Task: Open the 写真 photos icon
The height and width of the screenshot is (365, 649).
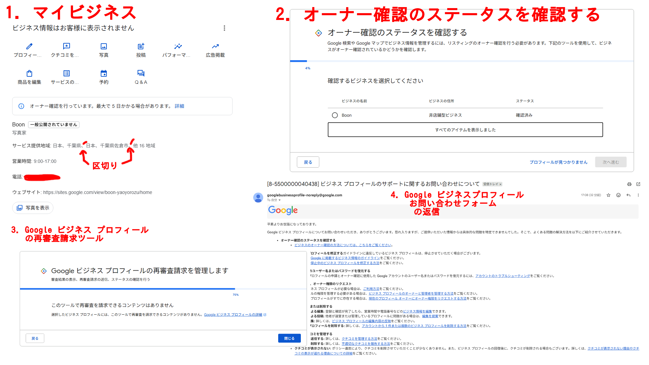Action: pos(104,46)
